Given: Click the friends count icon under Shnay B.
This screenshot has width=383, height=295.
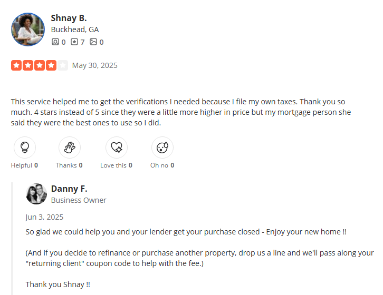Looking at the screenshot, I should click(x=55, y=42).
